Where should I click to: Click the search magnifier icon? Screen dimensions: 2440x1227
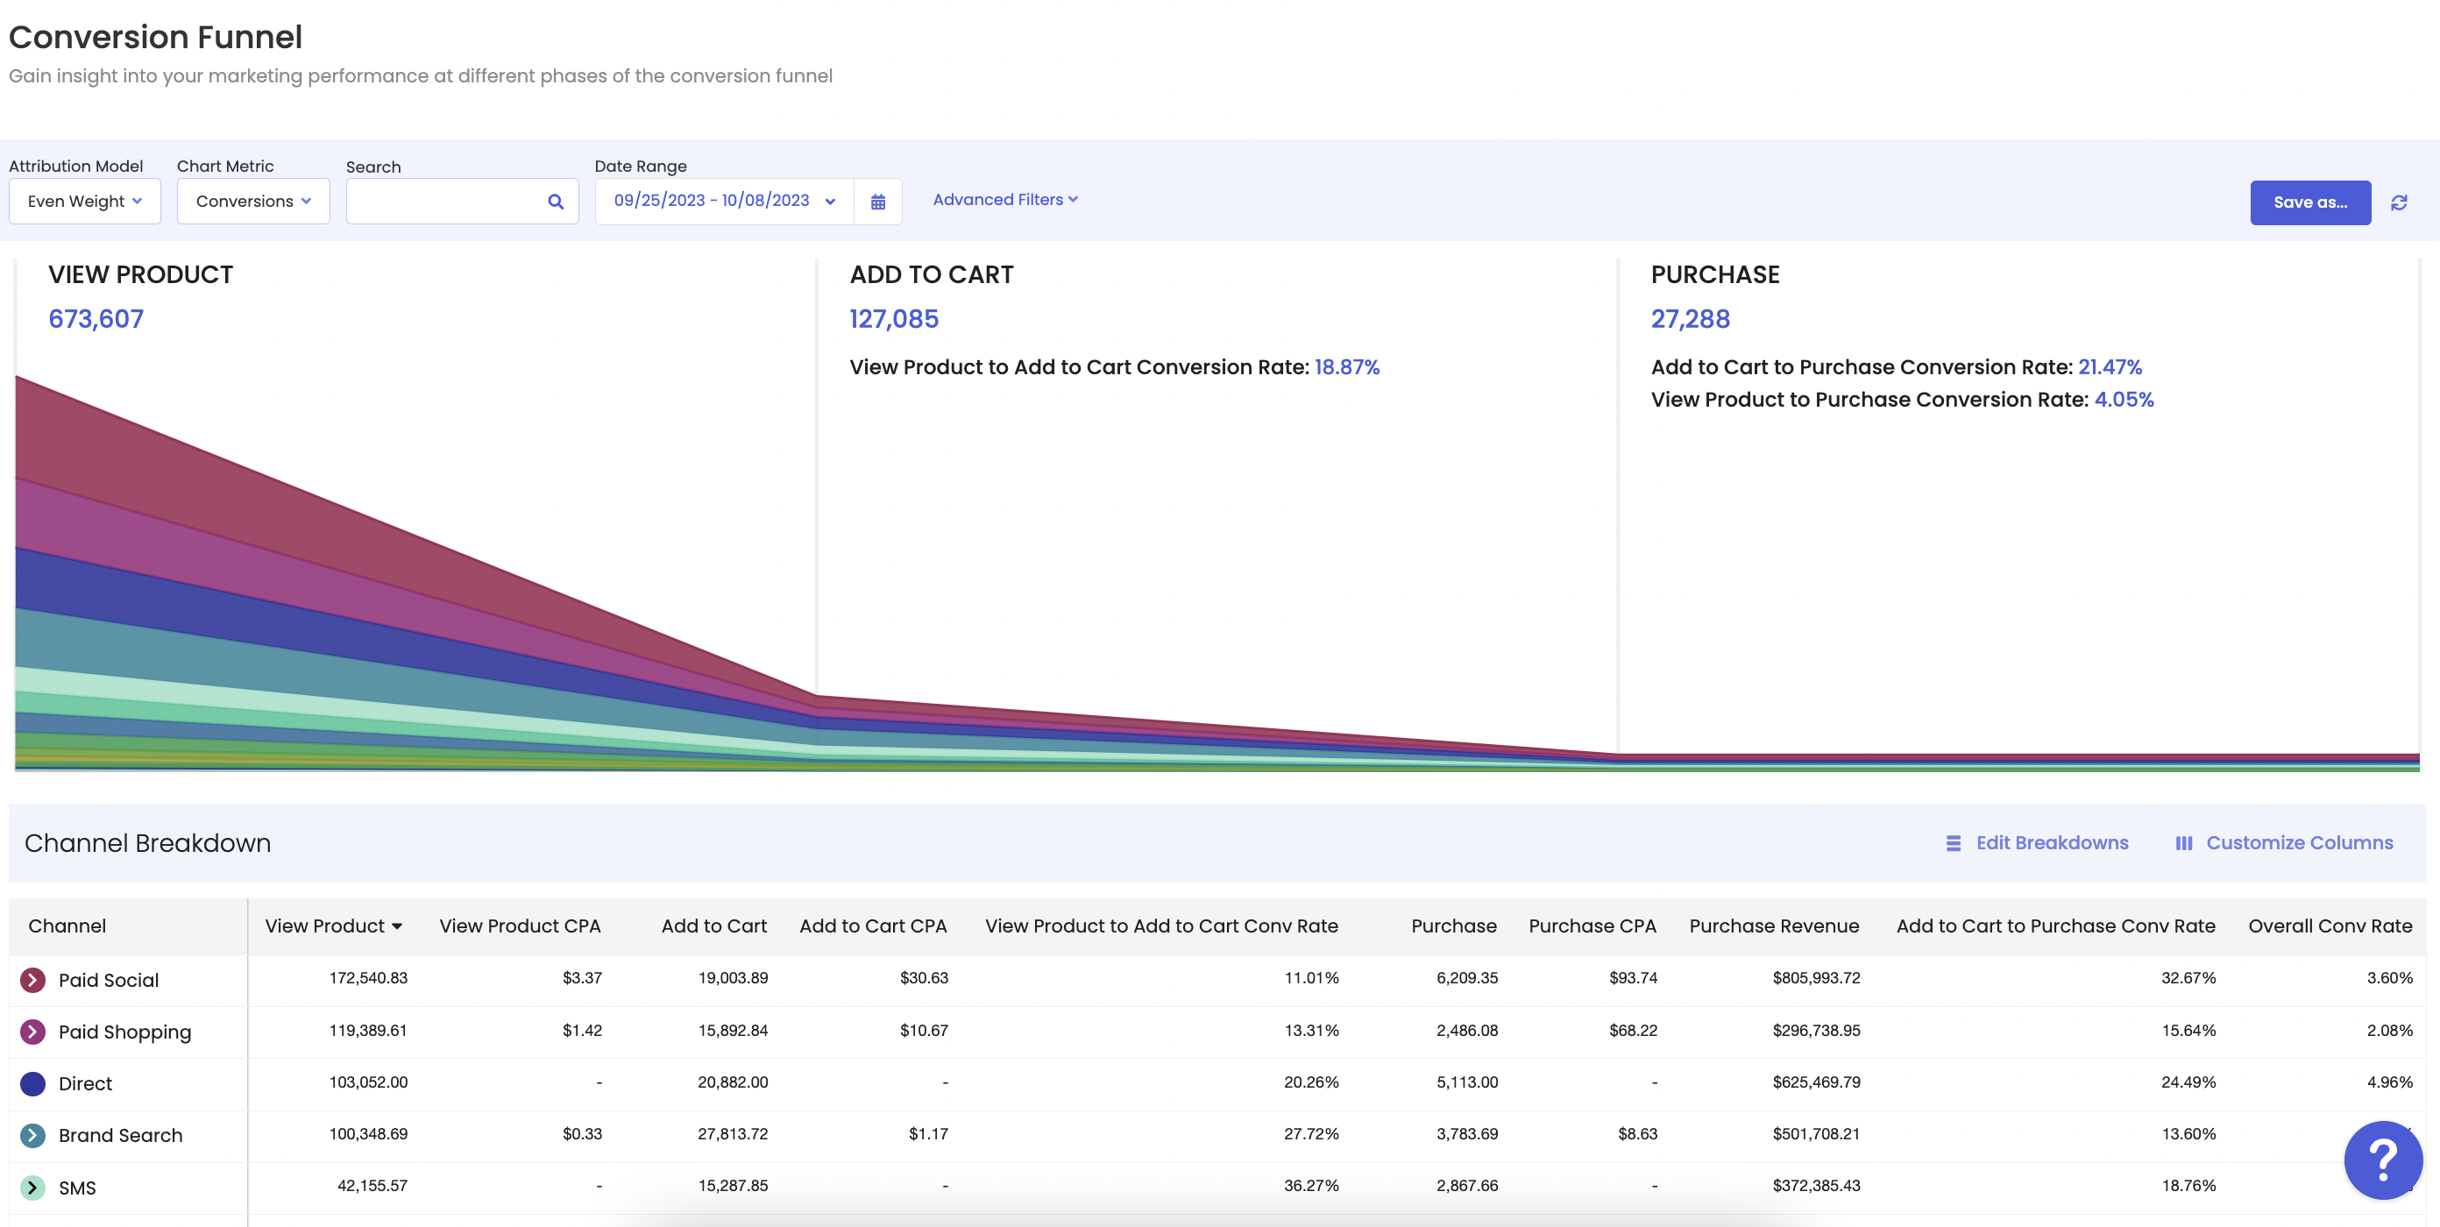(556, 202)
